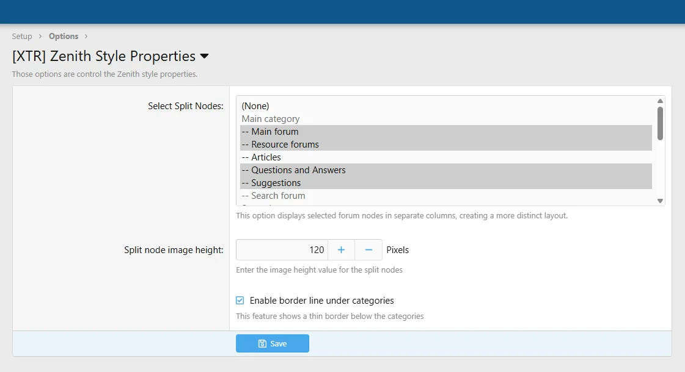Click the floppy disk icon on Save
The image size is (685, 372).
pyautogui.click(x=262, y=344)
